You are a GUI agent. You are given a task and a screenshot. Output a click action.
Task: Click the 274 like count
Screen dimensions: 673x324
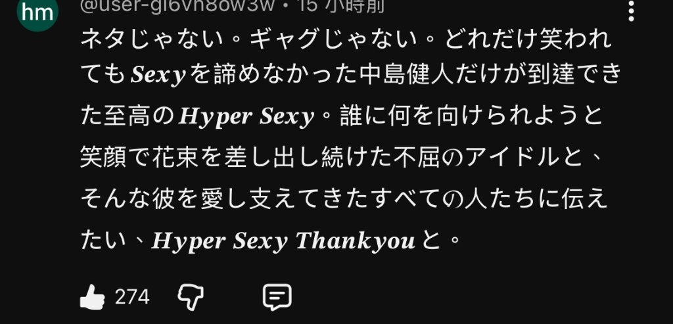pyautogui.click(x=132, y=297)
